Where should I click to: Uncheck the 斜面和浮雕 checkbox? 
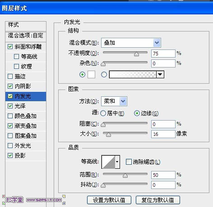(x=10, y=47)
